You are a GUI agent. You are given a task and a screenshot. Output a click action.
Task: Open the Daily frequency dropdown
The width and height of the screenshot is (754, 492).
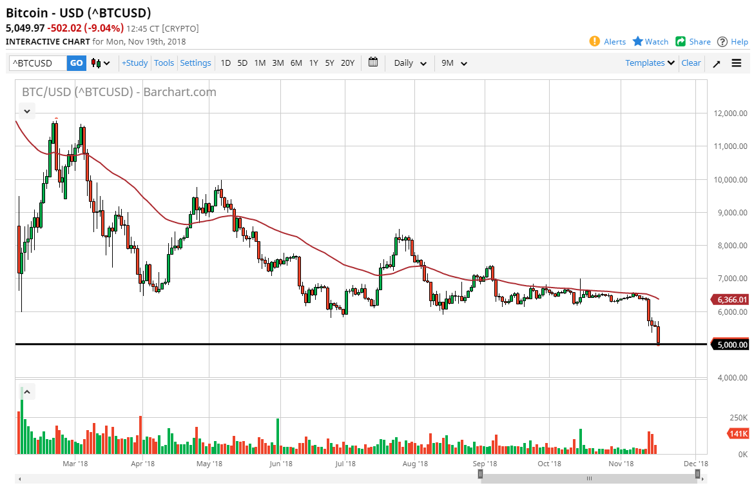[409, 63]
